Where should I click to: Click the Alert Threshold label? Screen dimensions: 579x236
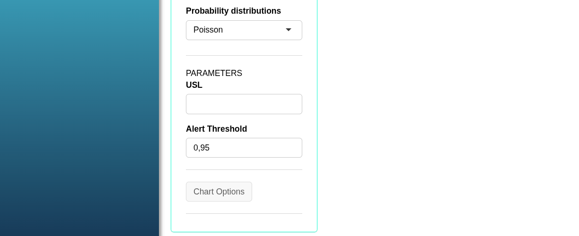click(x=216, y=129)
